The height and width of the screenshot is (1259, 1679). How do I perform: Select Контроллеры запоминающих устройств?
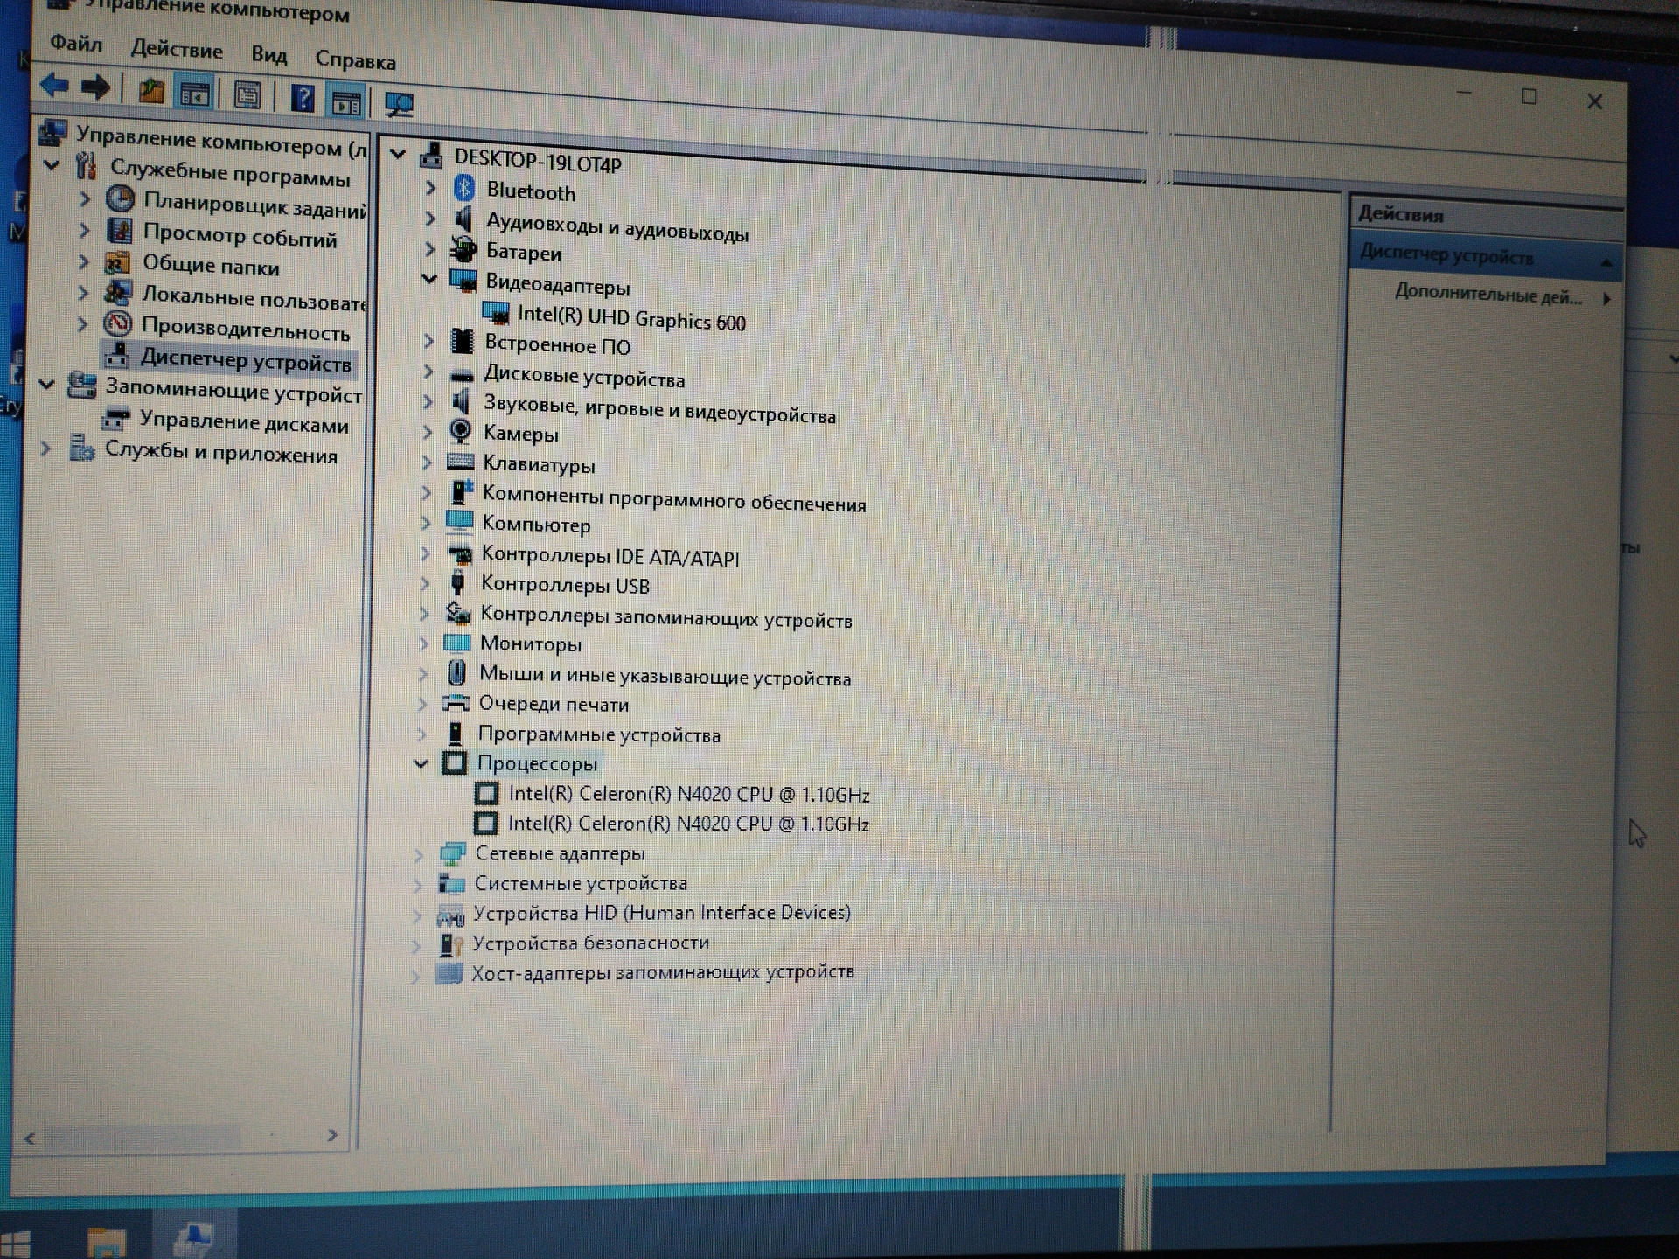click(x=666, y=617)
